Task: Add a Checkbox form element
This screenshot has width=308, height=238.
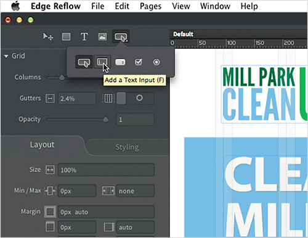Action: point(138,62)
